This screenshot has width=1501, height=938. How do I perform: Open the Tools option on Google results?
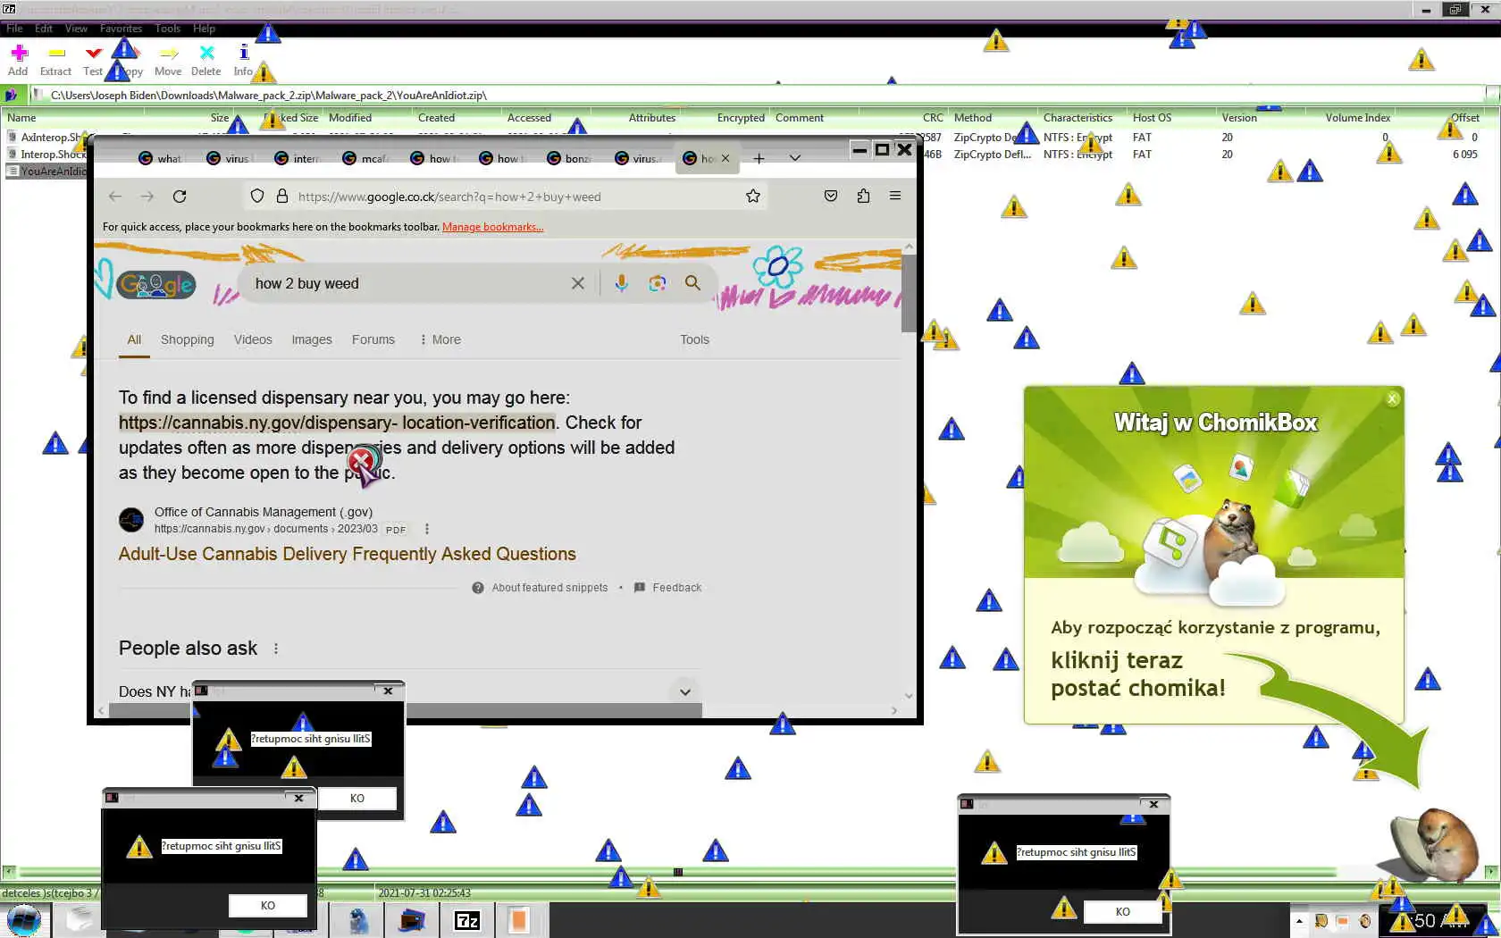[694, 339]
